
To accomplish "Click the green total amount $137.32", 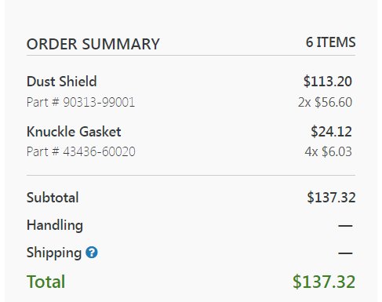I will click(x=324, y=282).
